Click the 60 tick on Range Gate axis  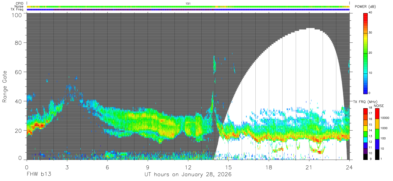point(18,72)
